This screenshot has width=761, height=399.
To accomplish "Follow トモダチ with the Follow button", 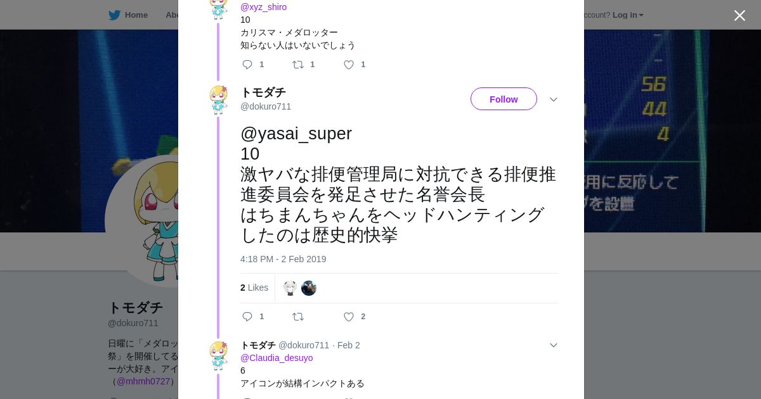I will [x=504, y=99].
